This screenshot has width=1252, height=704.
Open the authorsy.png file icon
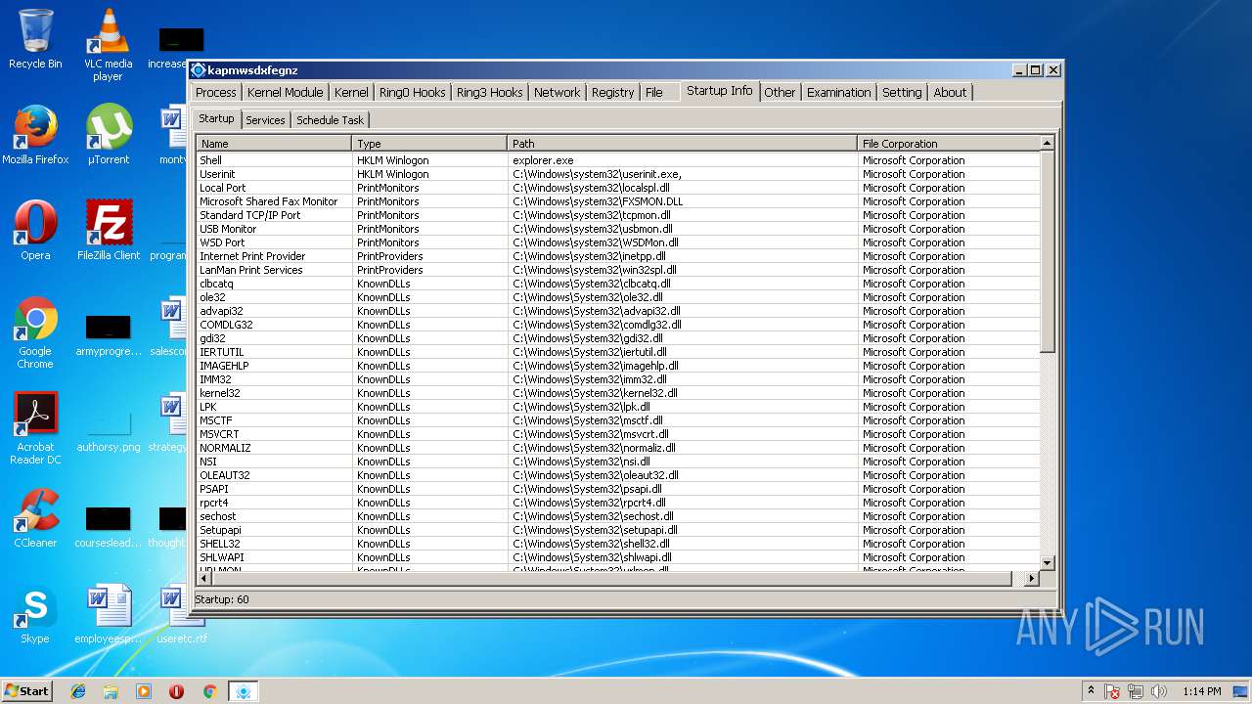(108, 428)
